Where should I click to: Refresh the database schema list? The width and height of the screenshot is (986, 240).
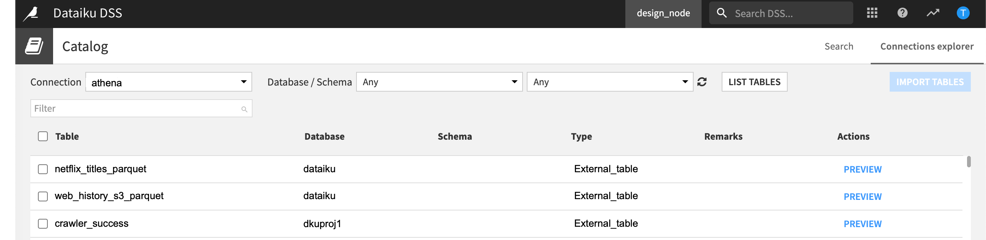pyautogui.click(x=702, y=82)
